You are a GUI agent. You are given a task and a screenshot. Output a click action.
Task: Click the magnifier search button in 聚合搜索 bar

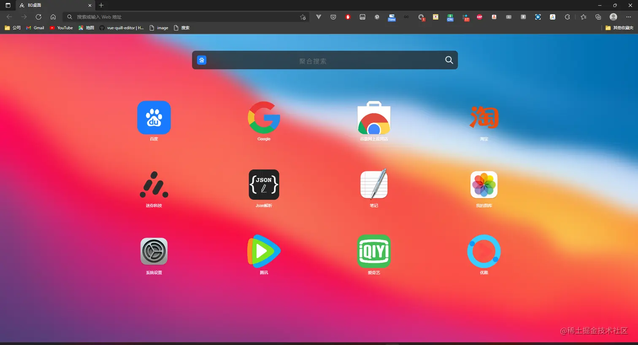coord(449,60)
